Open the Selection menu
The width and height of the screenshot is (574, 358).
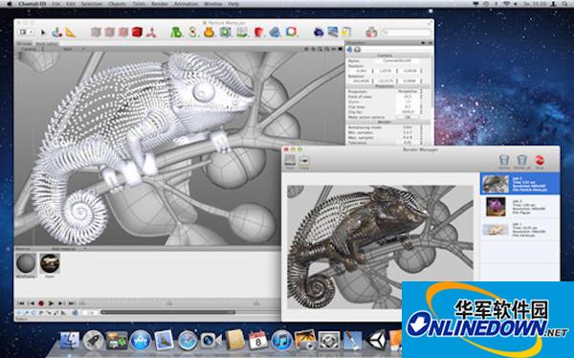[x=92, y=4]
